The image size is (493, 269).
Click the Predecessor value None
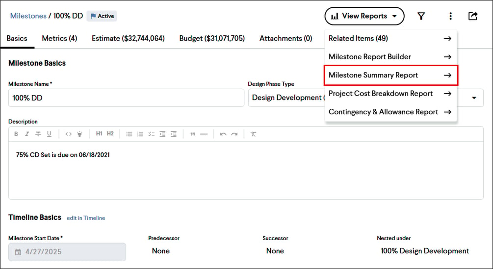(x=161, y=251)
